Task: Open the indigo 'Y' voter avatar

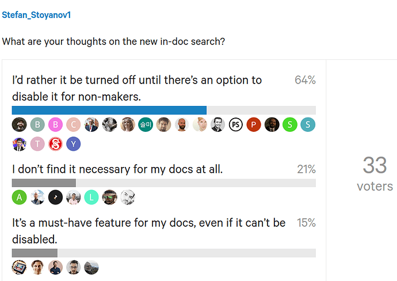Action: (73, 144)
